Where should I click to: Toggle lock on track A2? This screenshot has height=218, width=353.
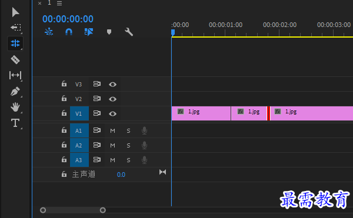pos(64,145)
